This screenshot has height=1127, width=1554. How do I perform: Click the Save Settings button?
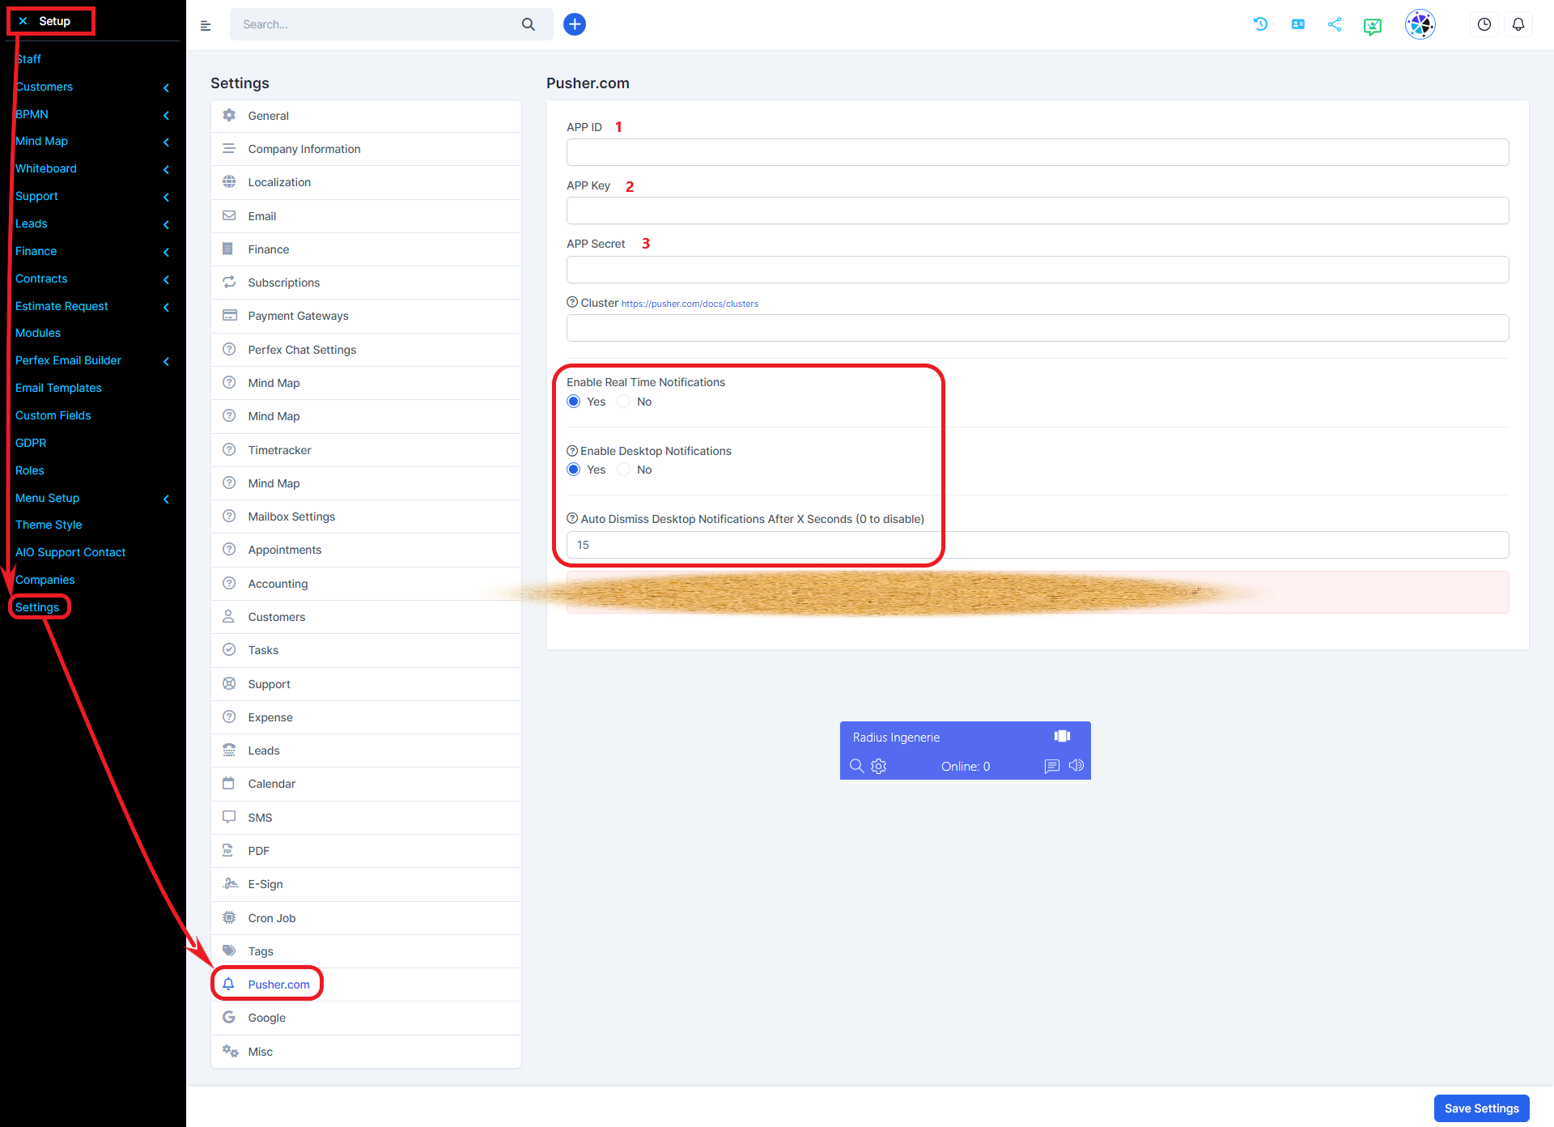pos(1481,1108)
